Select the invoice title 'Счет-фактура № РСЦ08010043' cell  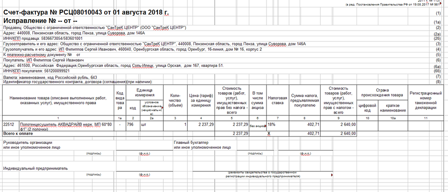[x=86, y=13]
